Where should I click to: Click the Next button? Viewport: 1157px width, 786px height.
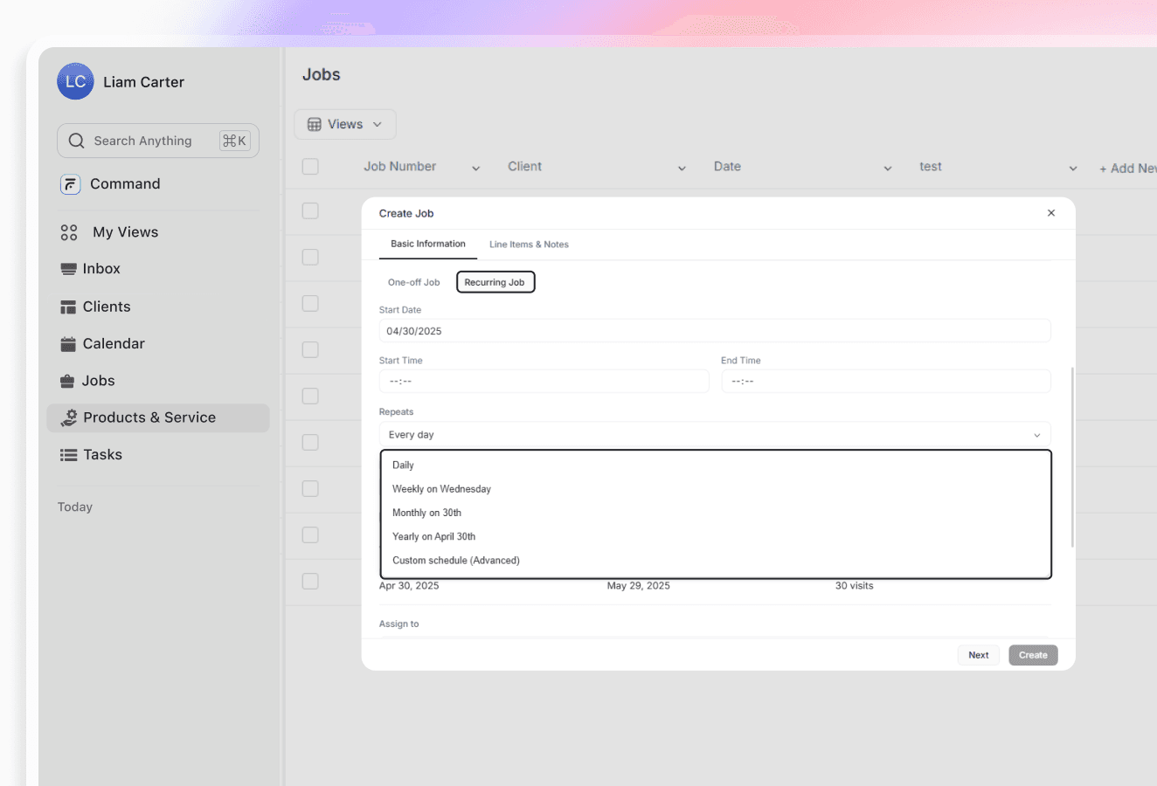978,654
